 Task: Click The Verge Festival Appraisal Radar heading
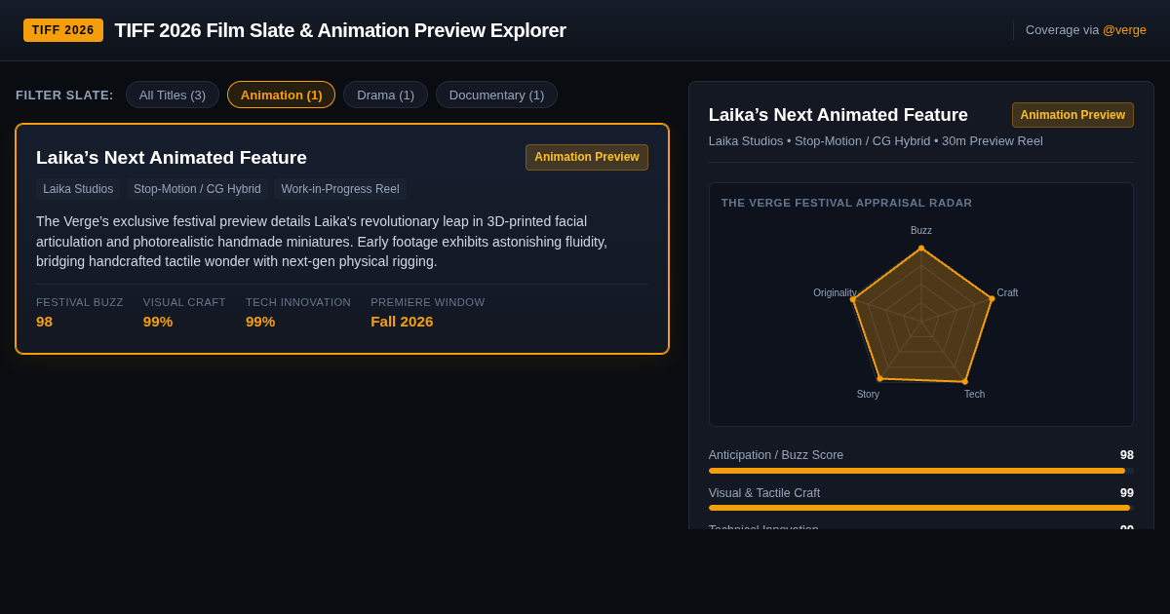tap(846, 203)
